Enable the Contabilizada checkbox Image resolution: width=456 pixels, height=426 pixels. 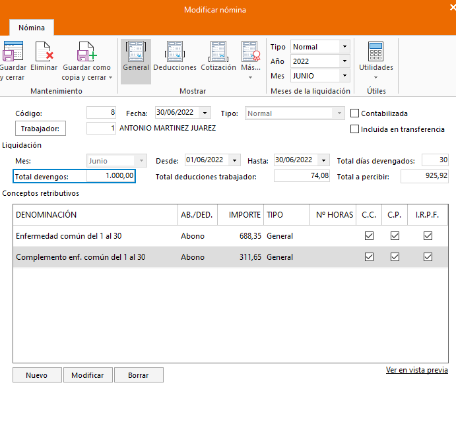[355, 113]
